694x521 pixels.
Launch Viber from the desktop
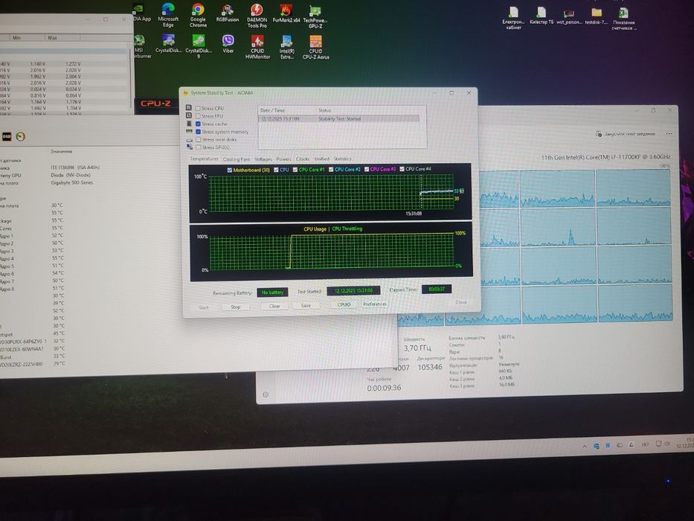[x=228, y=44]
